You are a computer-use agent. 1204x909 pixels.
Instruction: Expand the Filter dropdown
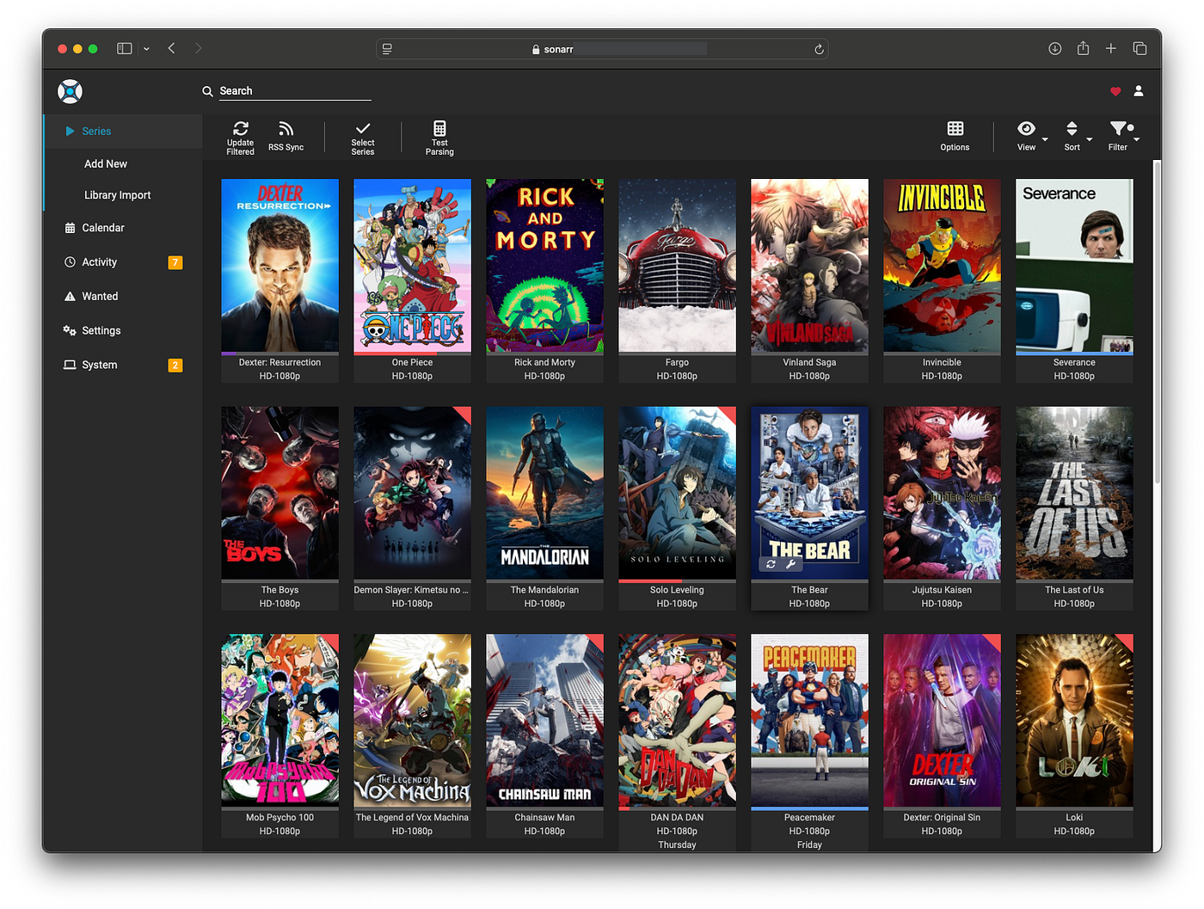coord(1118,130)
